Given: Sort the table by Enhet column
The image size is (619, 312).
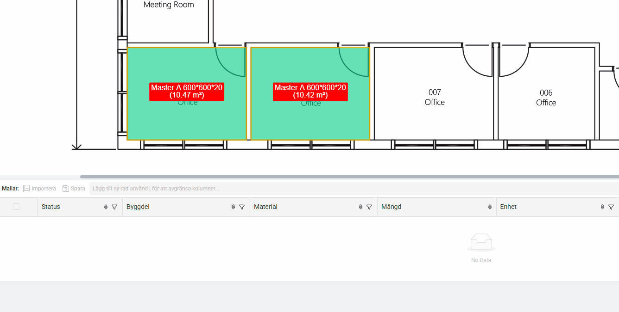Looking at the screenshot, I should 602,207.
